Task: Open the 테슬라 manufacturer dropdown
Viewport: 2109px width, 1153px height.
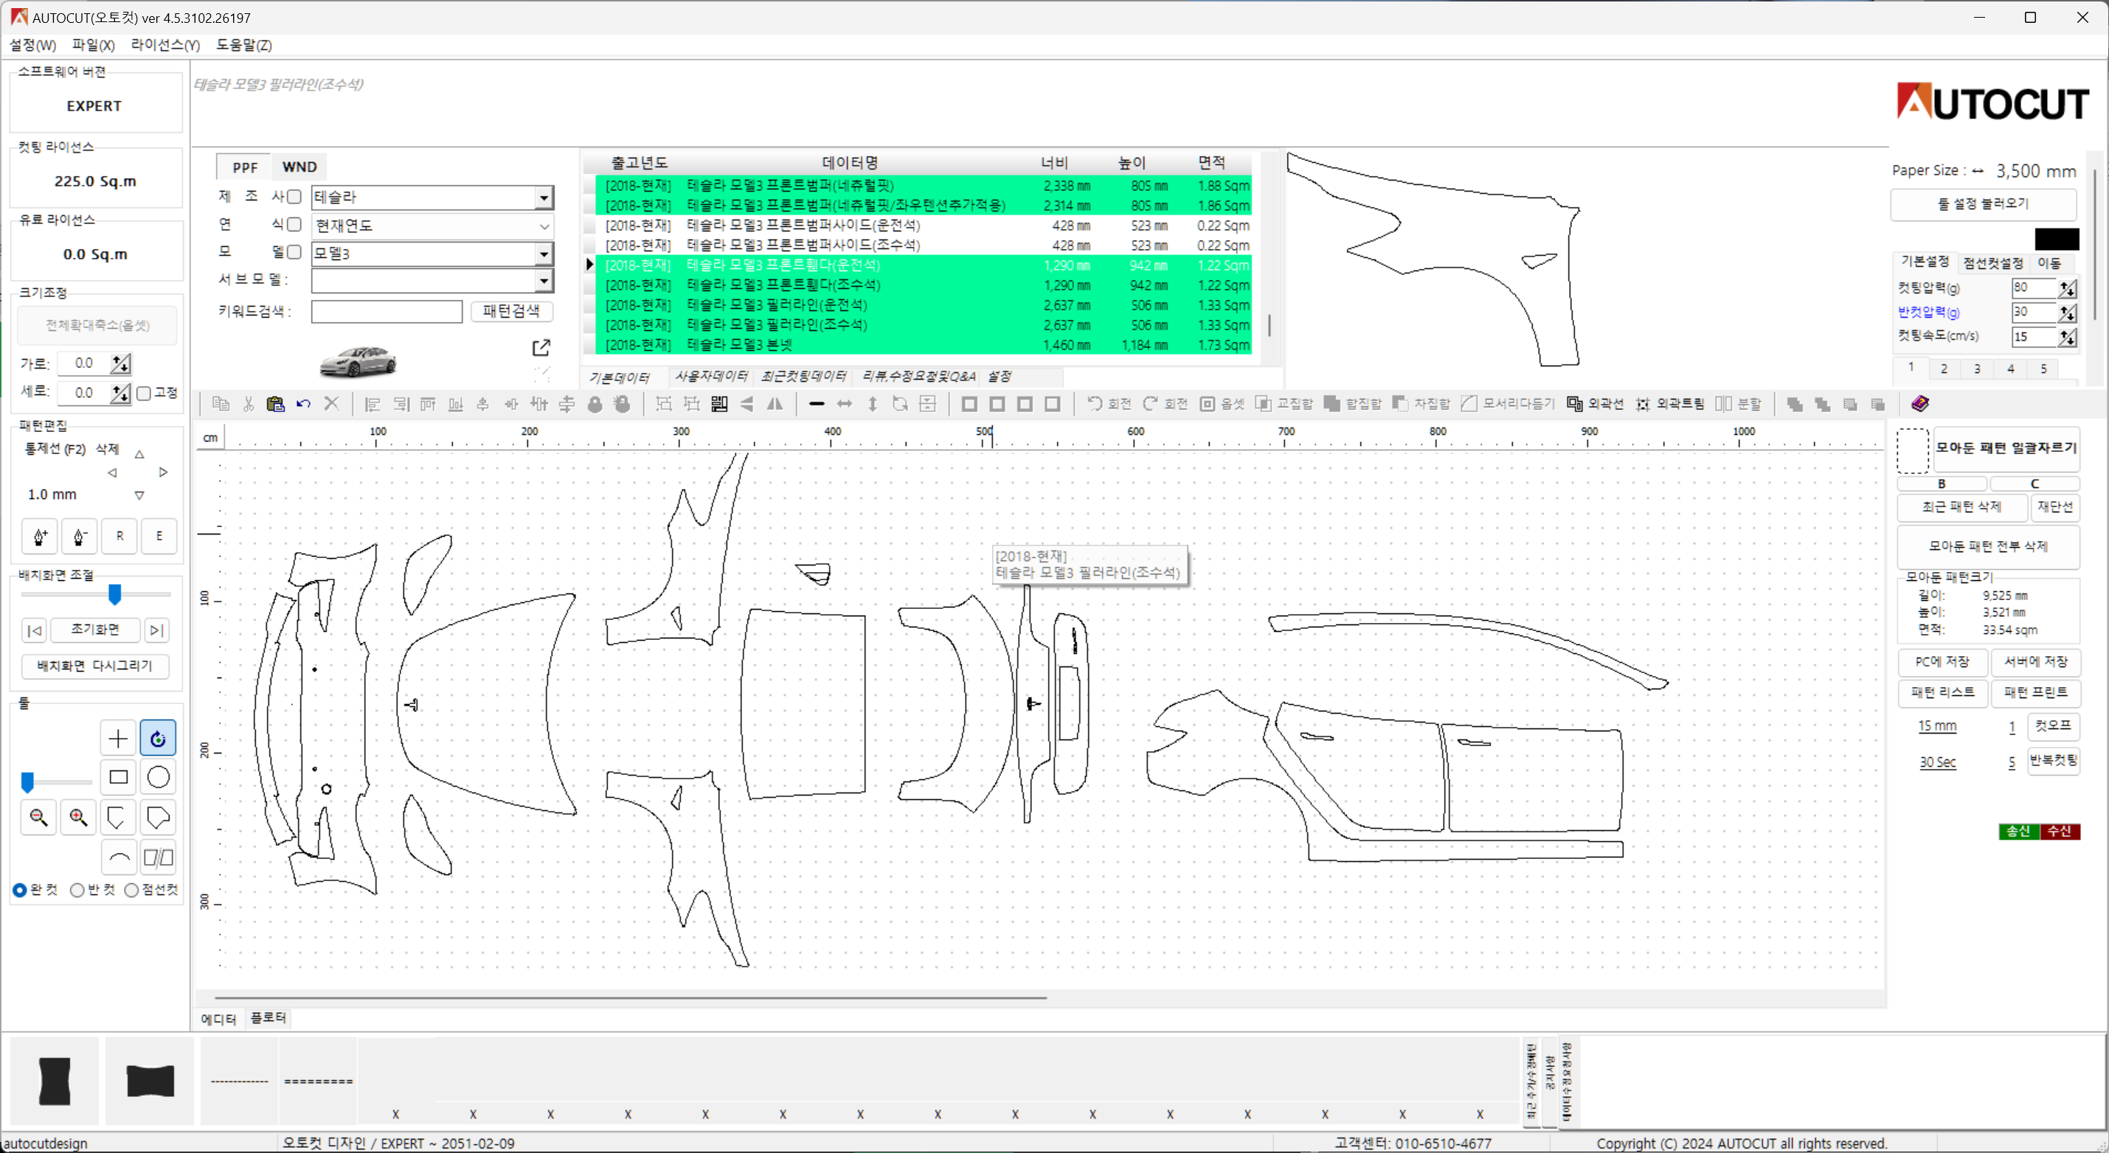Action: [x=544, y=198]
